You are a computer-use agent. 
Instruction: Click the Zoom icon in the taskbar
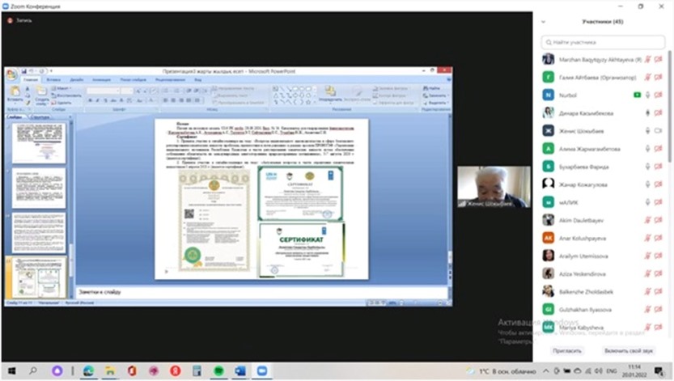tap(261, 370)
